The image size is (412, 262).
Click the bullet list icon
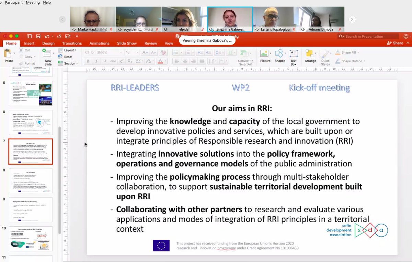tap(175, 52)
